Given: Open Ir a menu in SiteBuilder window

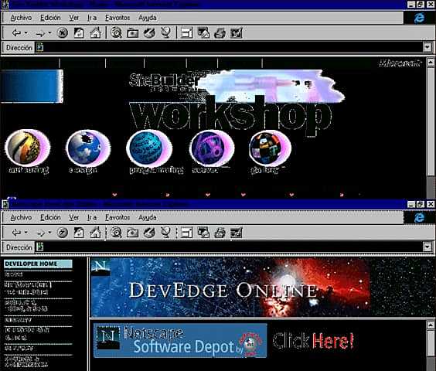Looking at the screenshot, I should click(92, 18).
